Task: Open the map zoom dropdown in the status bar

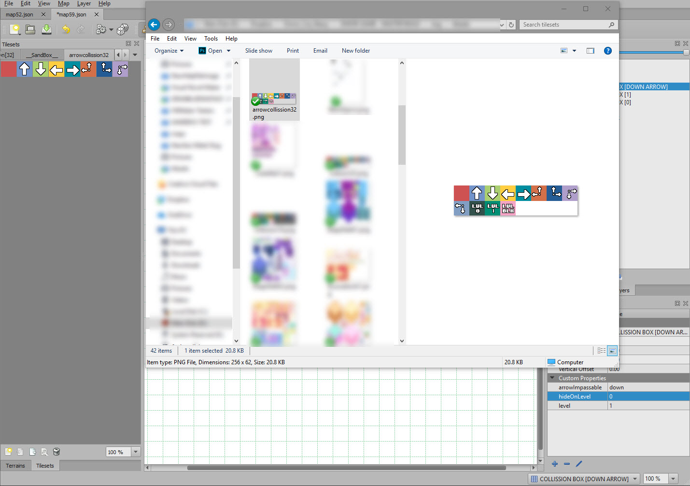Action: (674, 479)
